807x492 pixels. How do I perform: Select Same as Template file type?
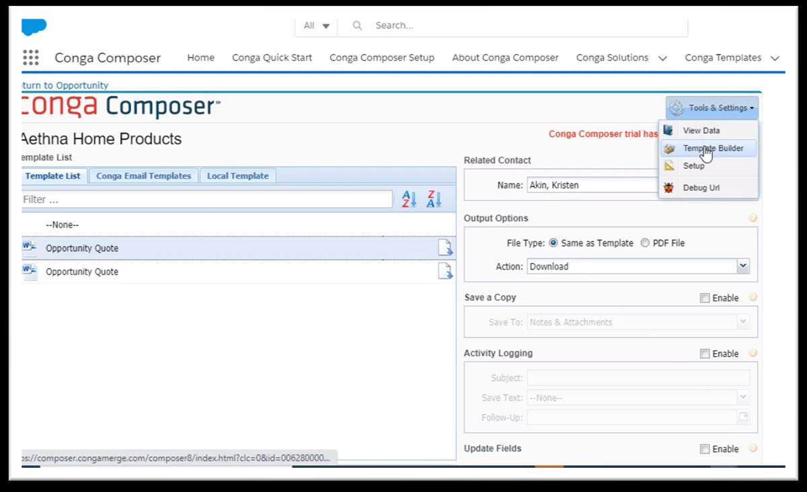coord(553,243)
